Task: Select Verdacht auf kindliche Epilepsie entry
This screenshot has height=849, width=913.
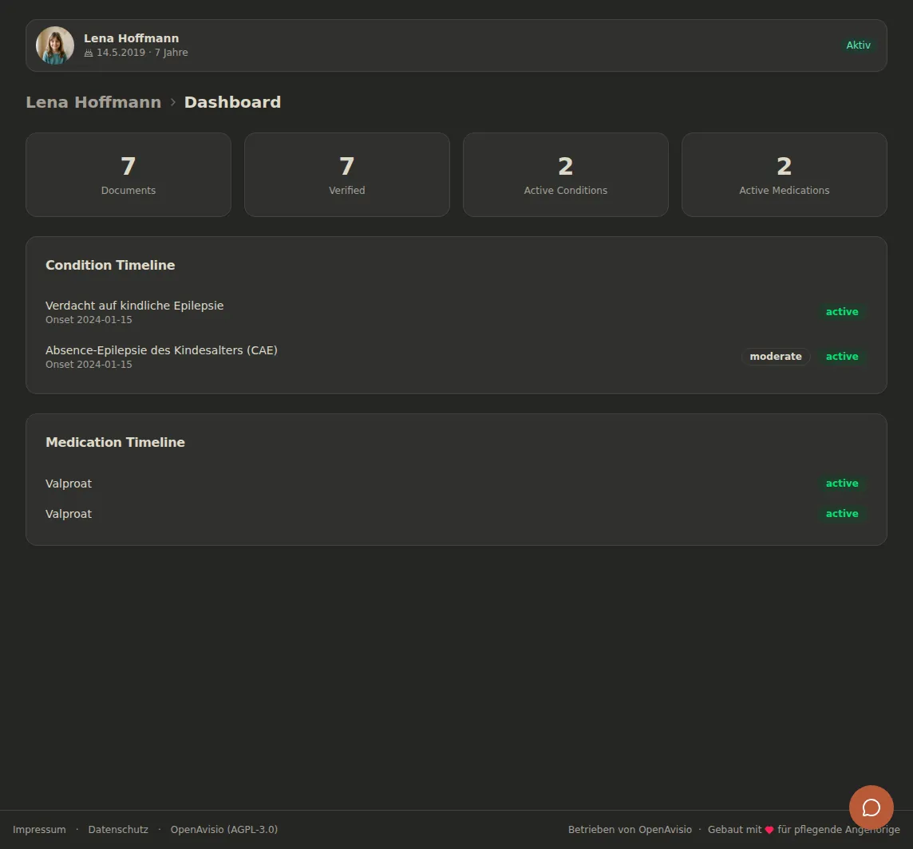Action: point(456,312)
